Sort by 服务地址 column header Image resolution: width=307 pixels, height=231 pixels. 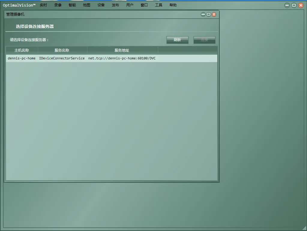point(122,50)
